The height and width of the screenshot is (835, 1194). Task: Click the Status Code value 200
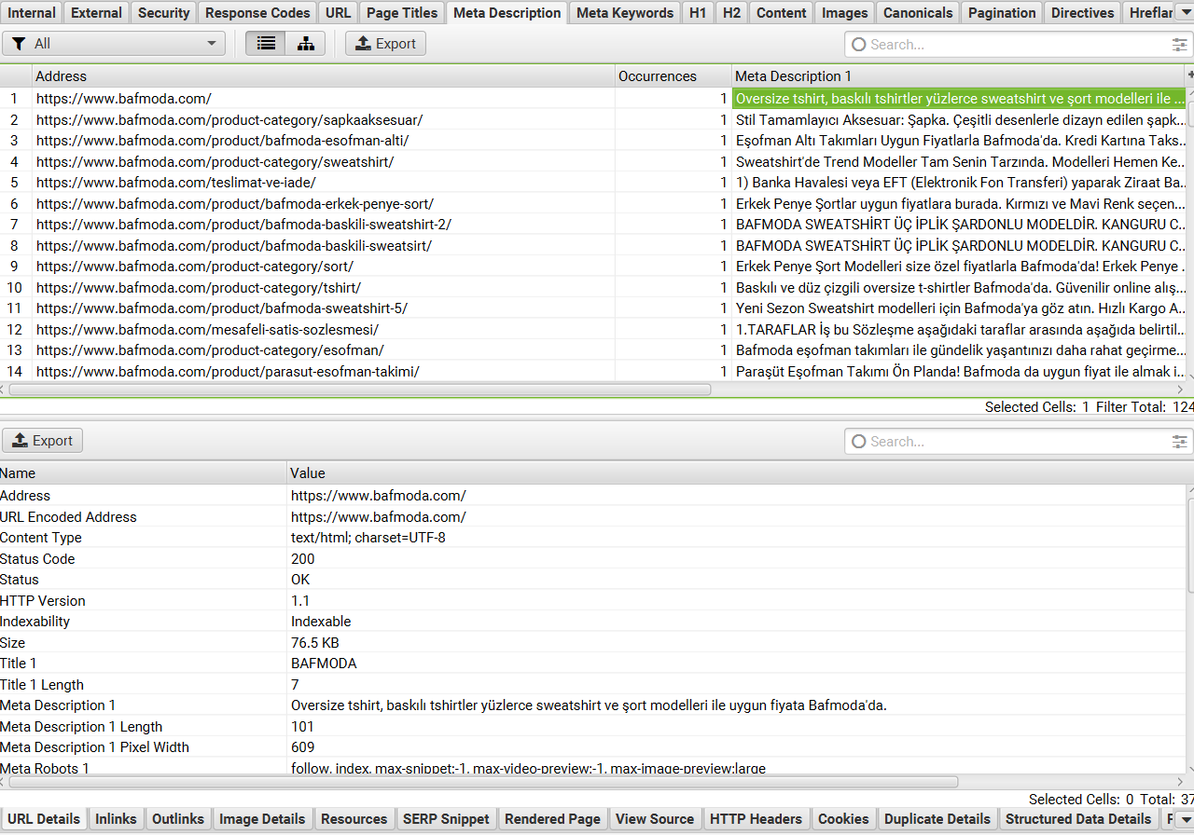[x=303, y=559]
